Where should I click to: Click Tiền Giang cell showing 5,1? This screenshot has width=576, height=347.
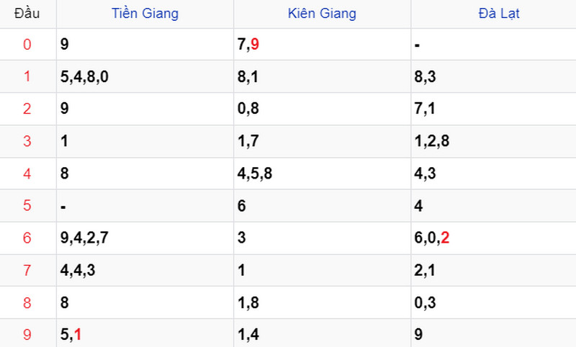click(145, 333)
